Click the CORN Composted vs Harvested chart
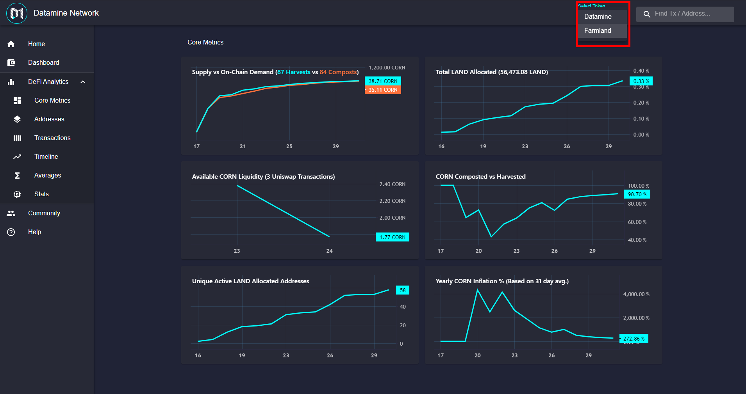The image size is (746, 394). pyautogui.click(x=544, y=210)
